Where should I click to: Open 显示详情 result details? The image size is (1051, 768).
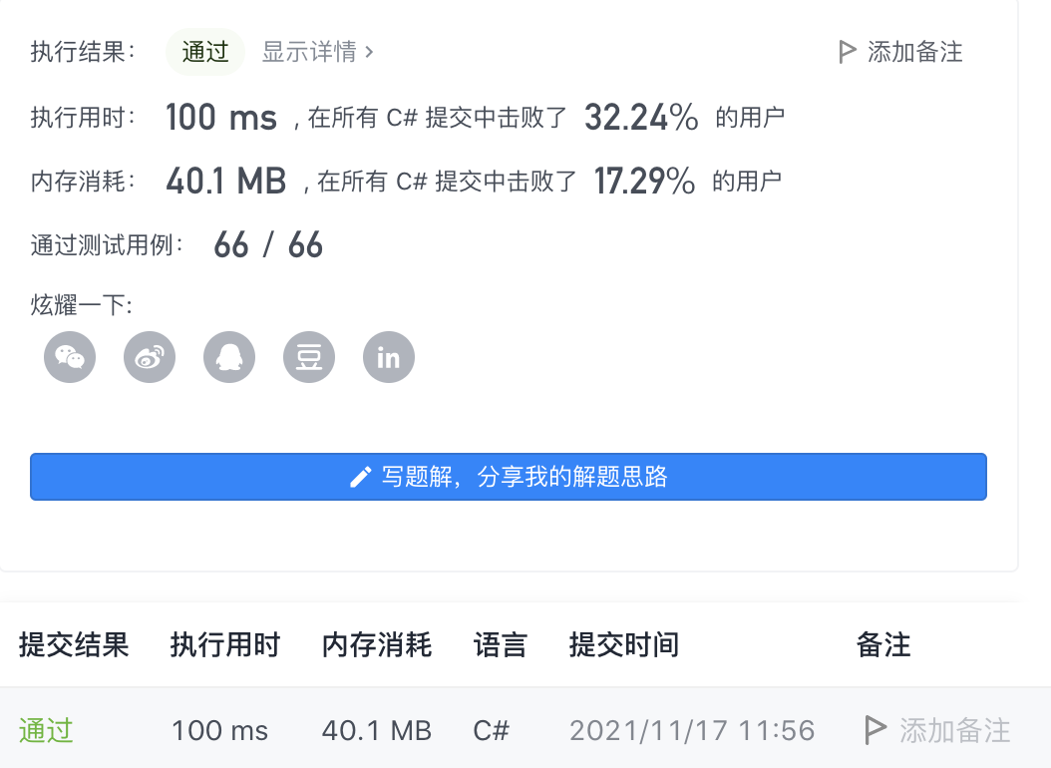click(317, 52)
